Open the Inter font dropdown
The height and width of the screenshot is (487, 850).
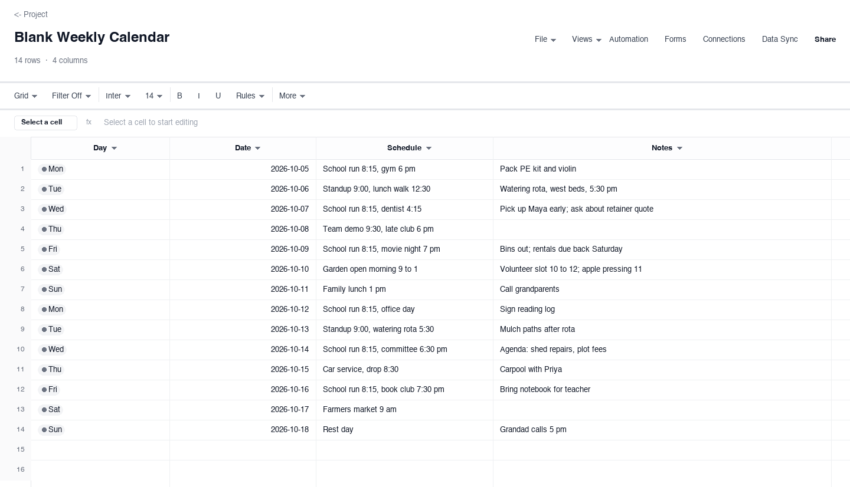[x=118, y=96]
